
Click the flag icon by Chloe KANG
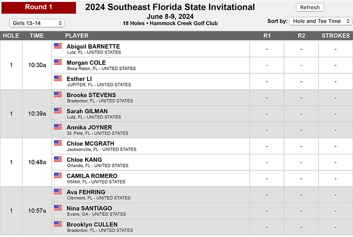tap(58, 159)
